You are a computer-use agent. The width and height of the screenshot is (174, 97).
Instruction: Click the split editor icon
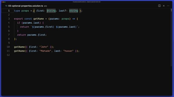(159, 6)
